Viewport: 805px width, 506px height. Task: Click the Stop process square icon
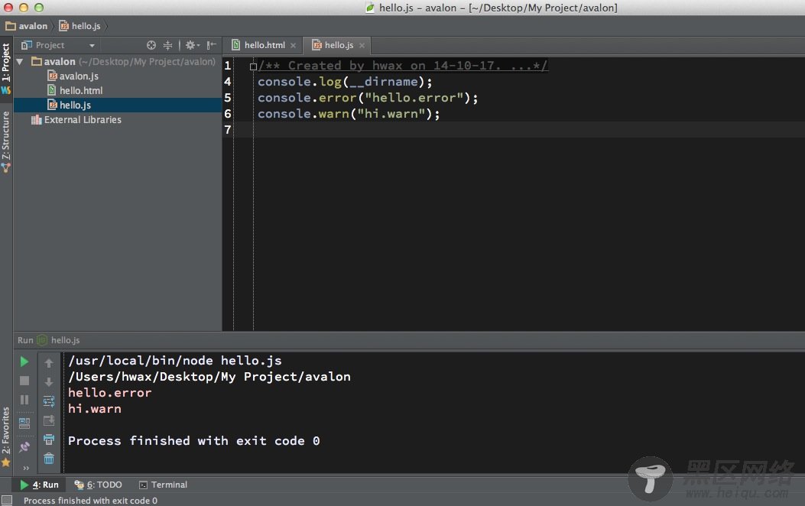click(24, 381)
